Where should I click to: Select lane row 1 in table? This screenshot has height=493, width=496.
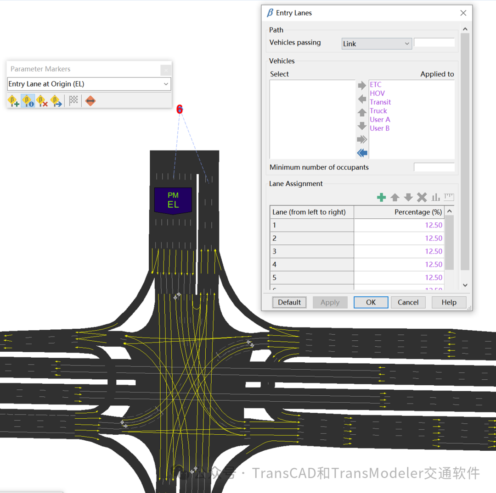coord(312,225)
